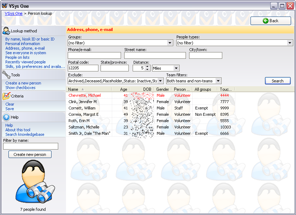Sort by the Person type column header

[x=182, y=89]
